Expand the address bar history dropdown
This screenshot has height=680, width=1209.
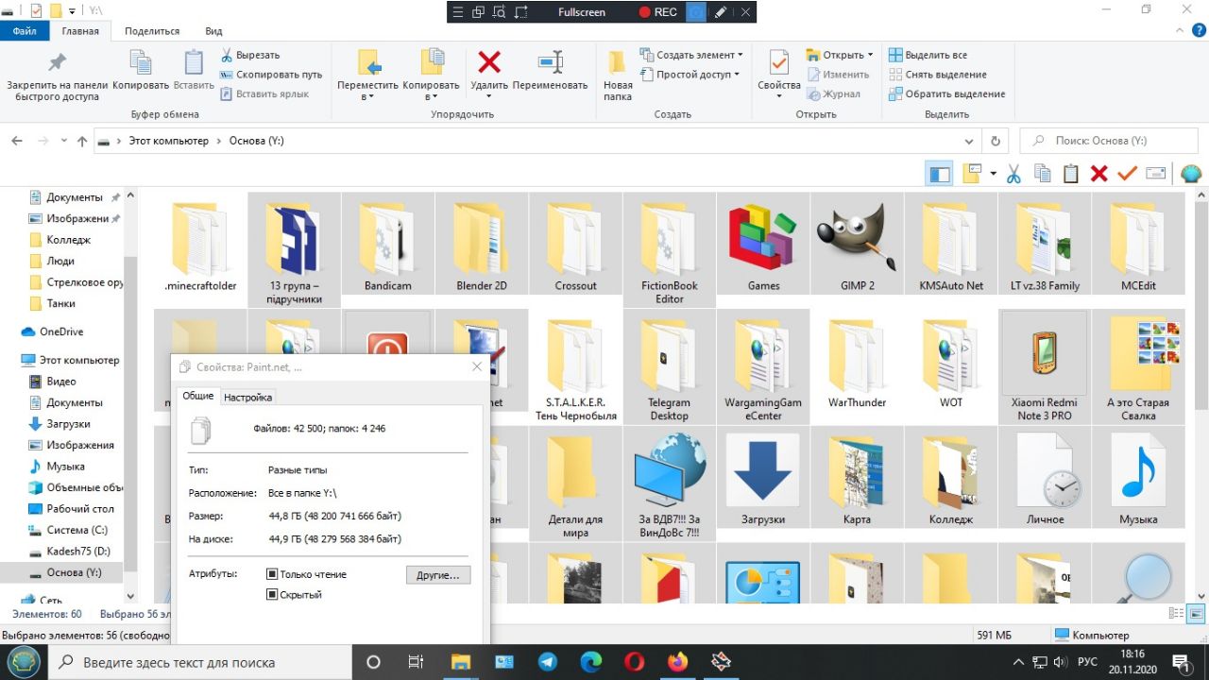[969, 141]
